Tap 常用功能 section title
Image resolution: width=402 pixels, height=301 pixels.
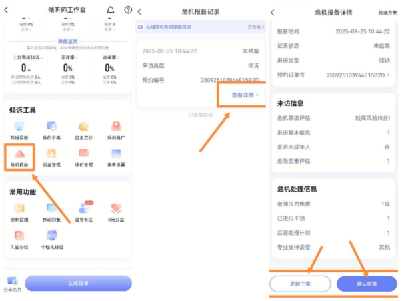tap(23, 192)
